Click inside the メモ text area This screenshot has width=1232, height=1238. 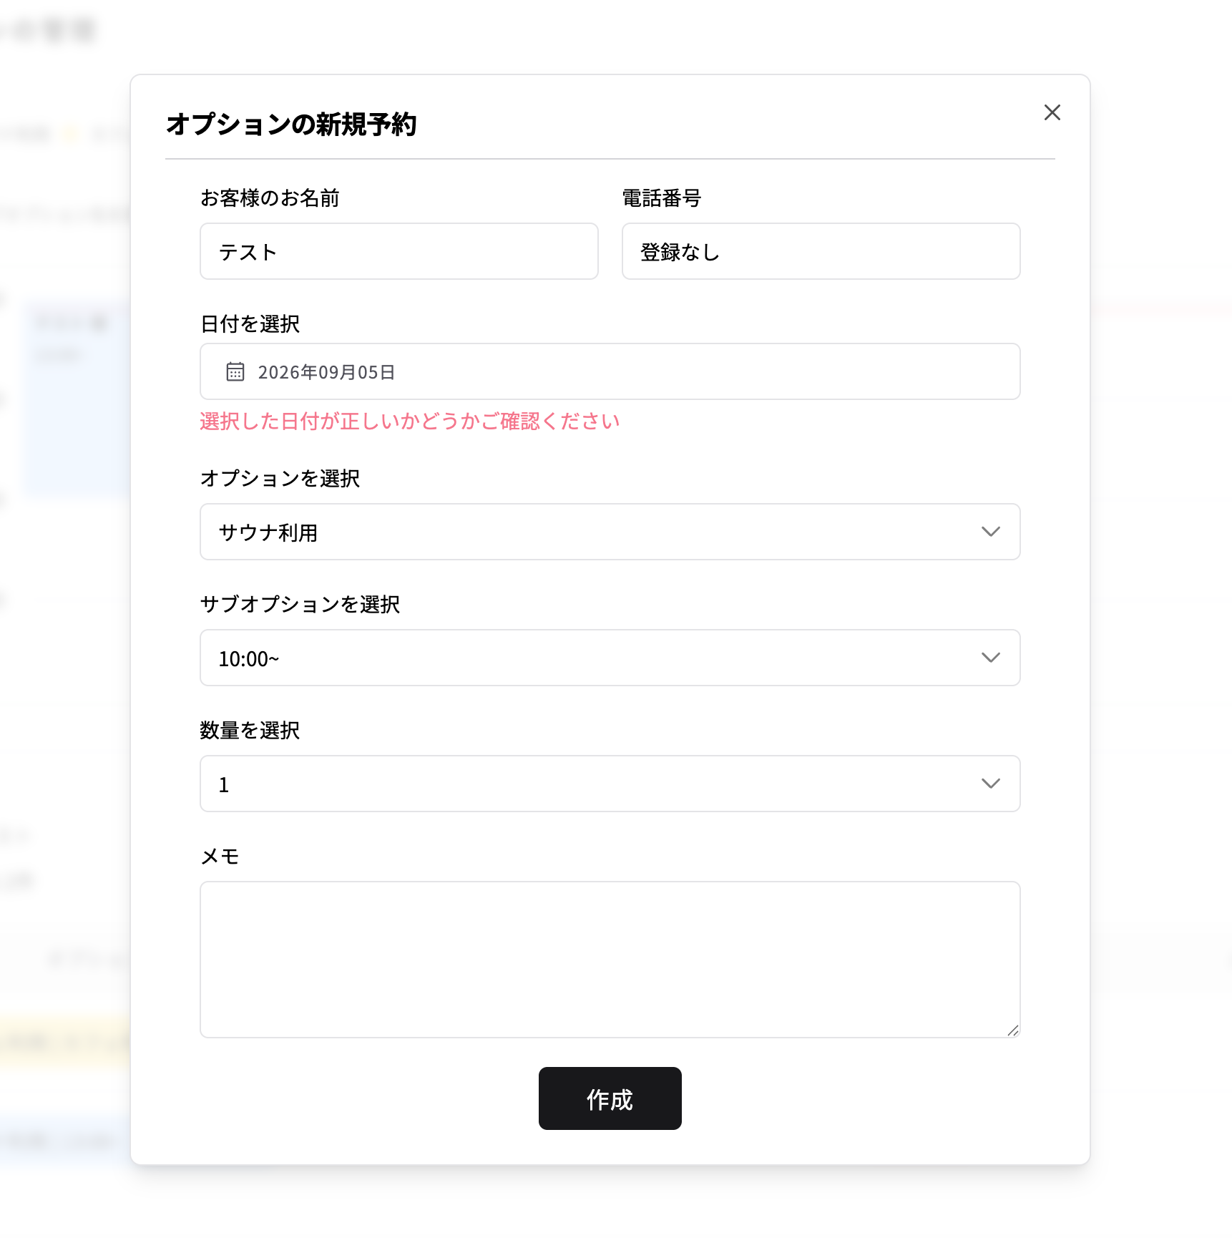[x=610, y=960]
